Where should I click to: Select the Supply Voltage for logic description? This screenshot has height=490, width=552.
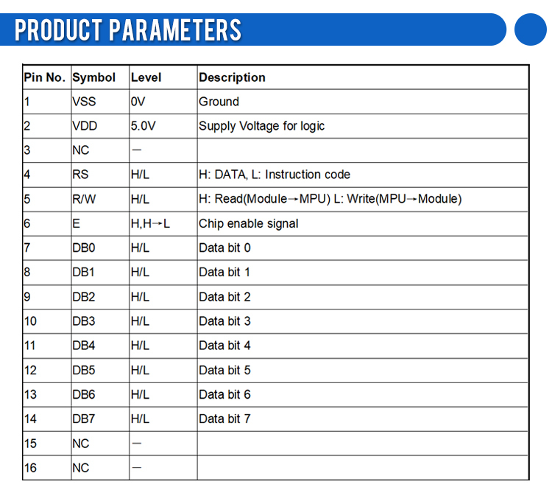click(261, 126)
